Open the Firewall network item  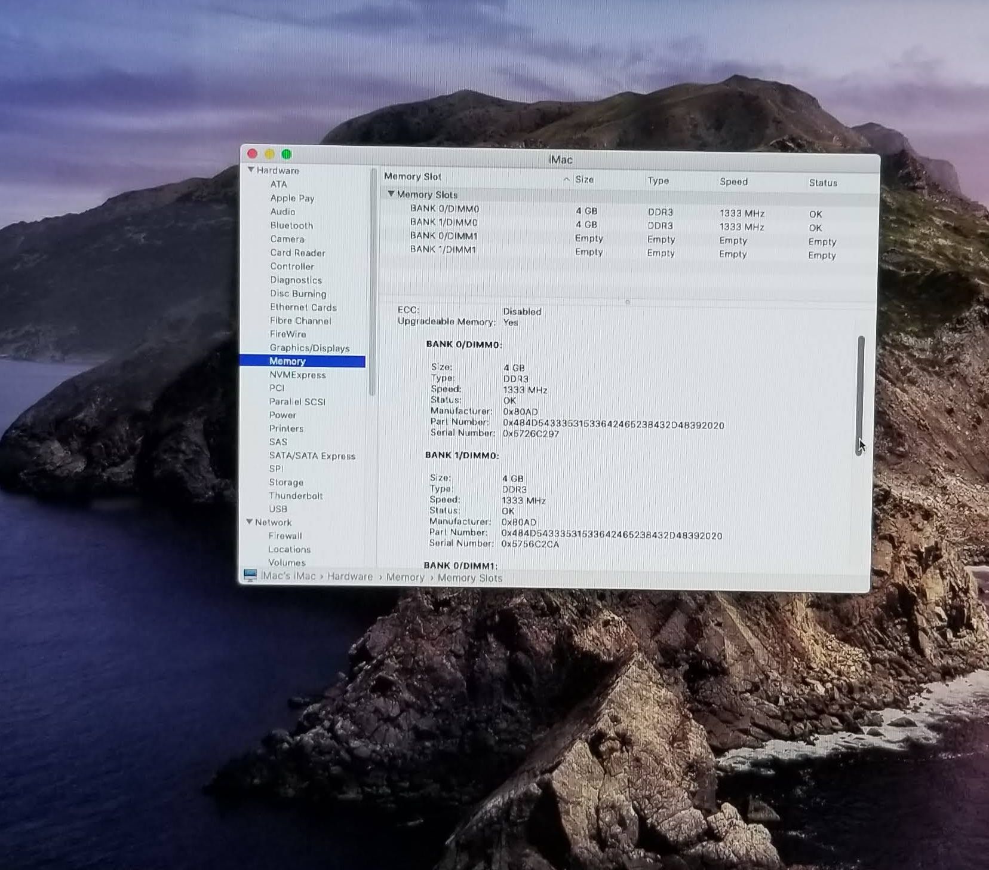pos(285,536)
